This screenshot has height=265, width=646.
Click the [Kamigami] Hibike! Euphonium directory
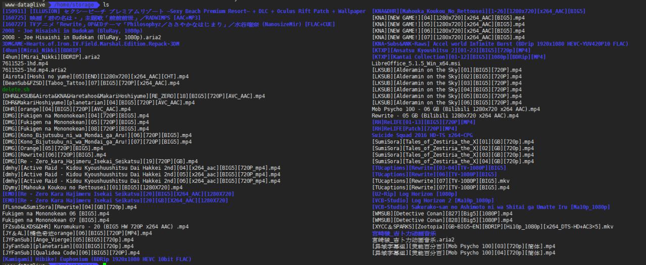click(x=97, y=259)
